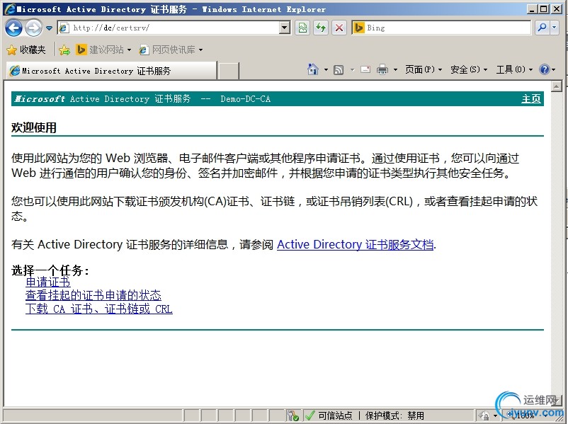Expand the Home button dropdown arrow
Image resolution: width=568 pixels, height=424 pixels.
point(326,69)
